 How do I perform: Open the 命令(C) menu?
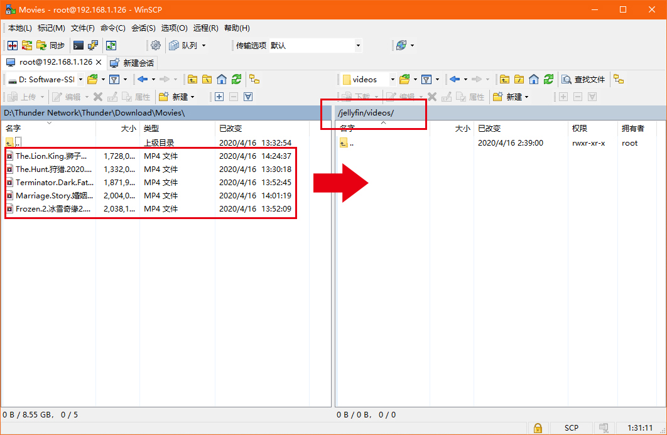pyautogui.click(x=112, y=28)
